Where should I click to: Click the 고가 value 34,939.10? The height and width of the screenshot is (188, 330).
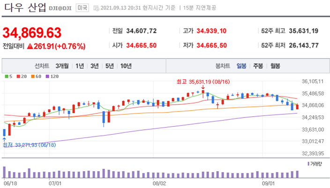tap(211, 31)
